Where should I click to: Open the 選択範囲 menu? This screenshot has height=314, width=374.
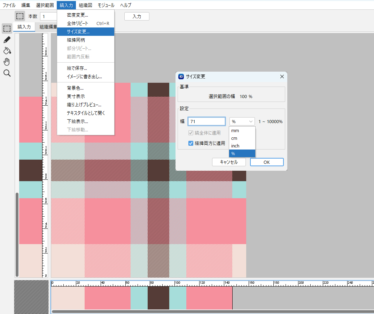[45, 5]
